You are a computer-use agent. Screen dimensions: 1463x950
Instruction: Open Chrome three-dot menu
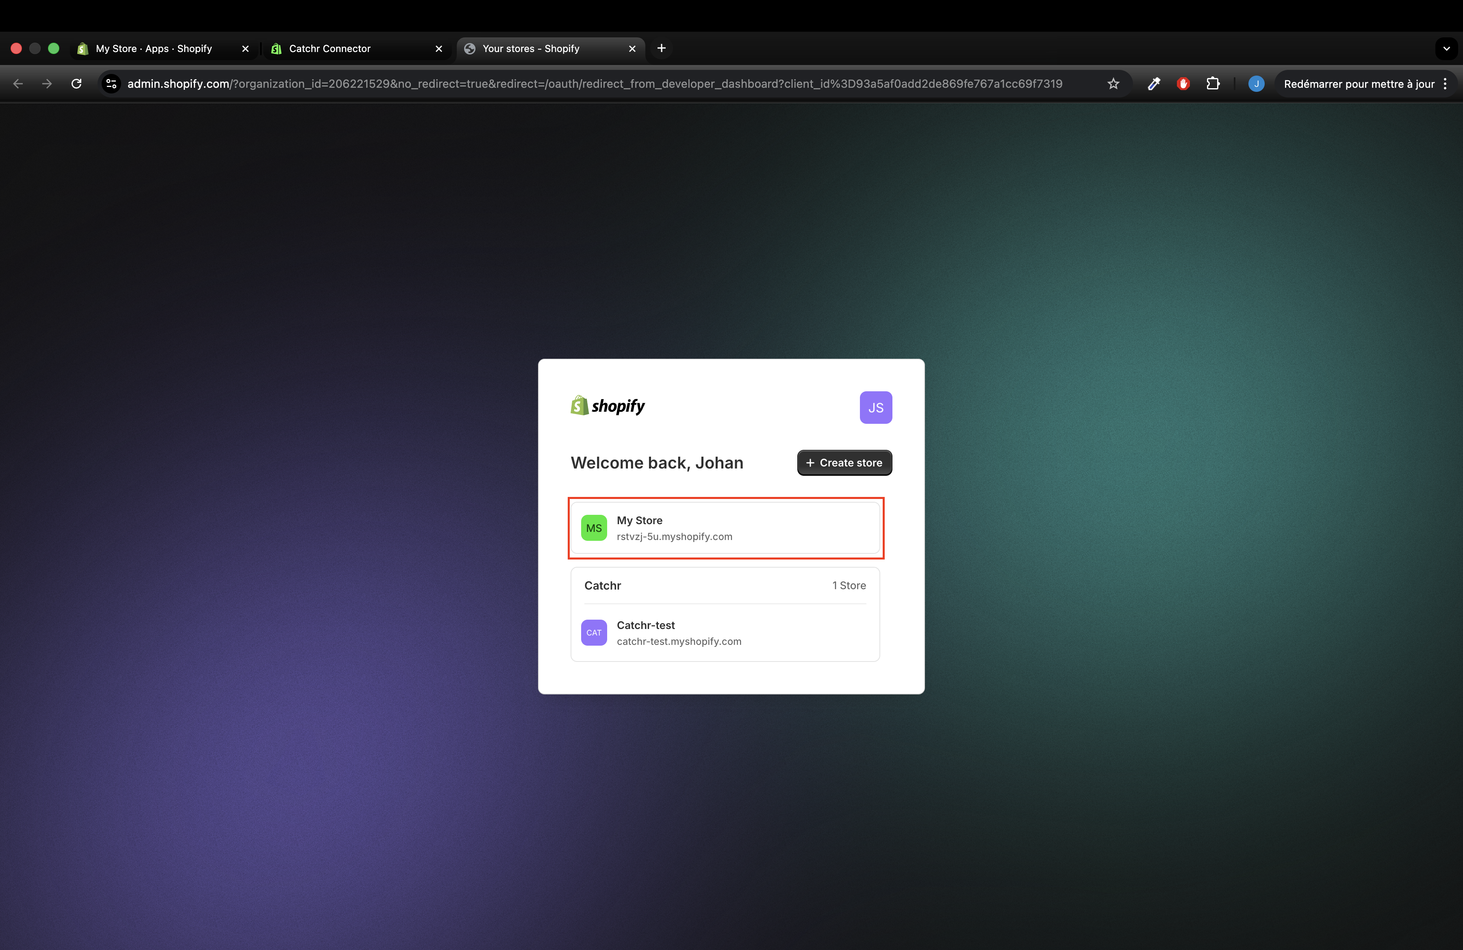coord(1445,84)
